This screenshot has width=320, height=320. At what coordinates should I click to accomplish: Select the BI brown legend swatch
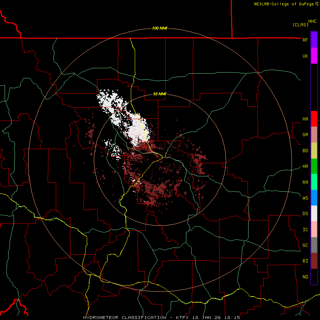coord(314,261)
